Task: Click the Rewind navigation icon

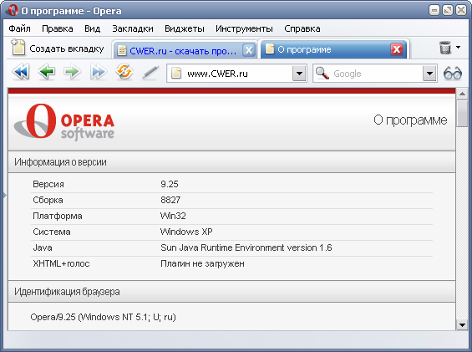Action: (x=21, y=72)
